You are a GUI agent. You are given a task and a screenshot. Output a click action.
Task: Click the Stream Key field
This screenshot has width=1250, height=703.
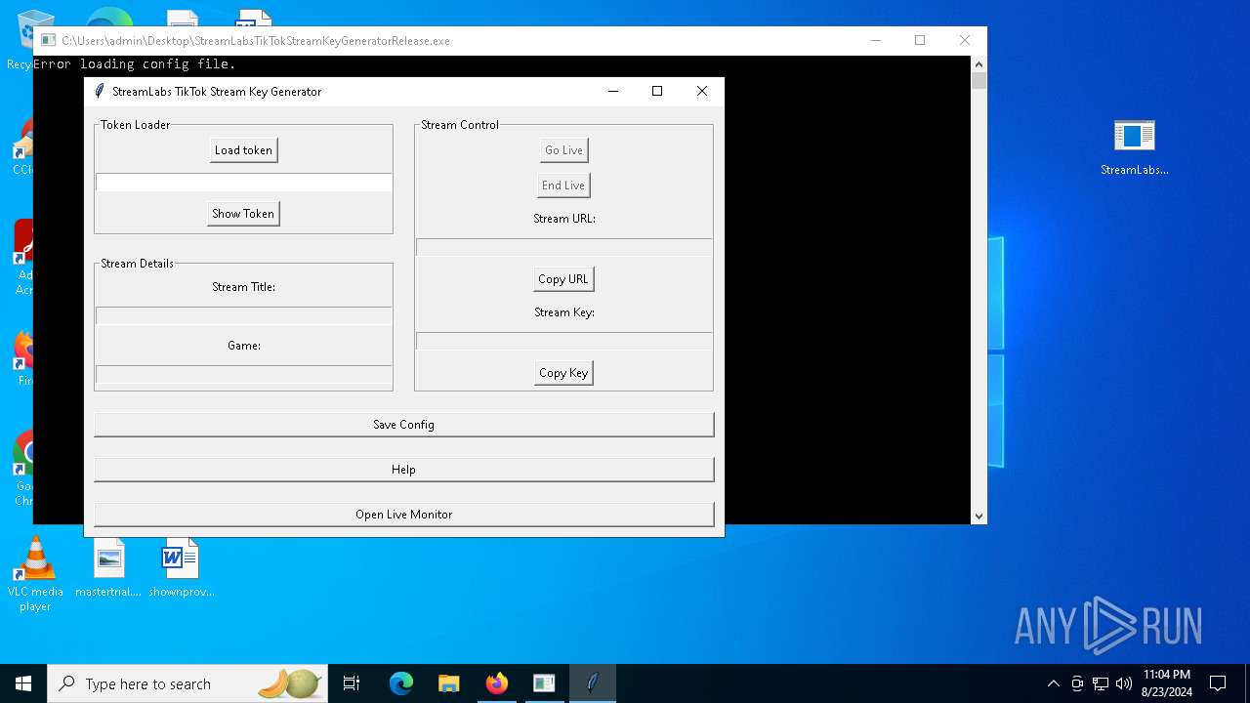563,341
